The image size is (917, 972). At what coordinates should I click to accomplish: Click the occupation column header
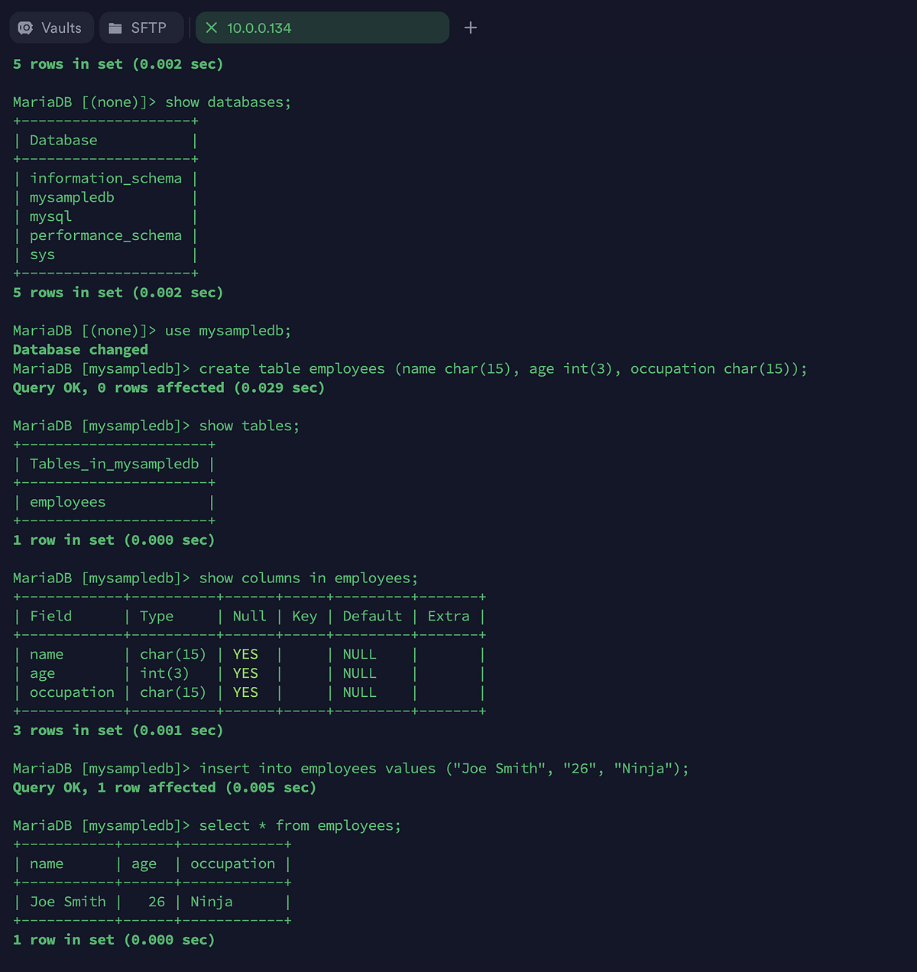pyautogui.click(x=232, y=863)
